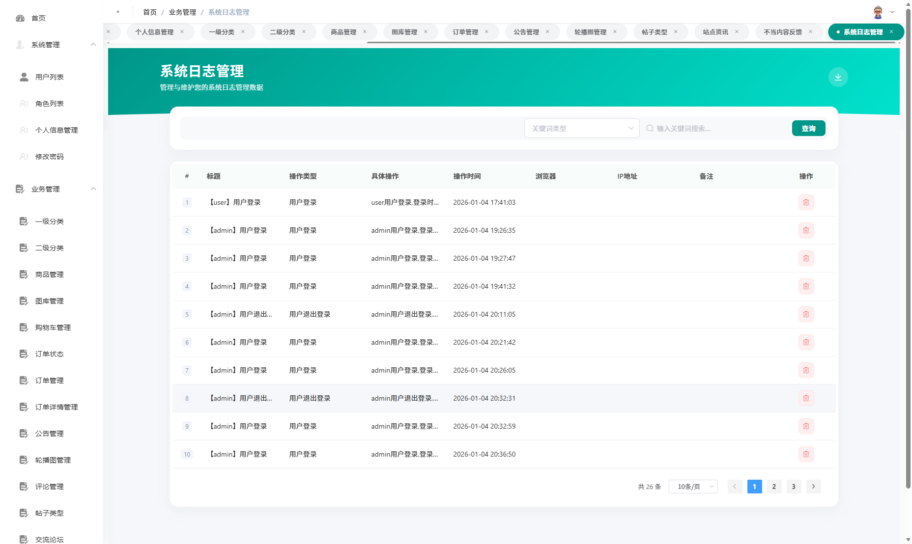Click the 评论管理 sidebar icon
The width and height of the screenshot is (912, 544).
point(23,487)
